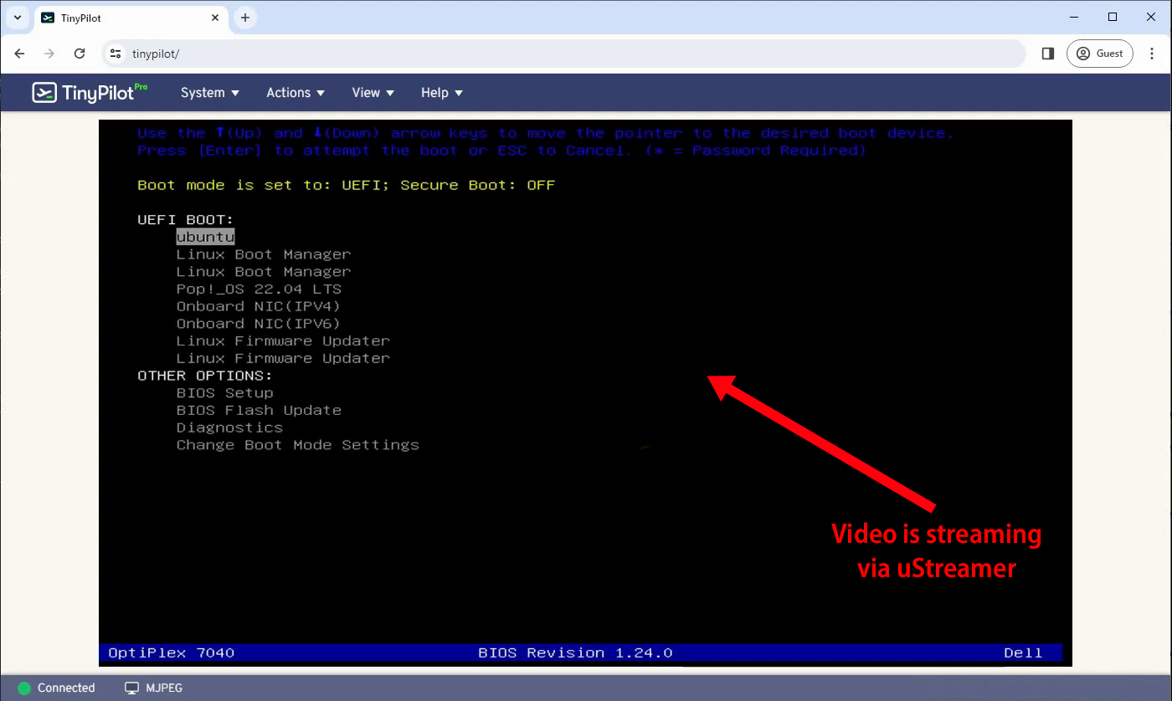The height and width of the screenshot is (701, 1172).
Task: Close the TinyPilot browser tab
Action: (x=214, y=18)
